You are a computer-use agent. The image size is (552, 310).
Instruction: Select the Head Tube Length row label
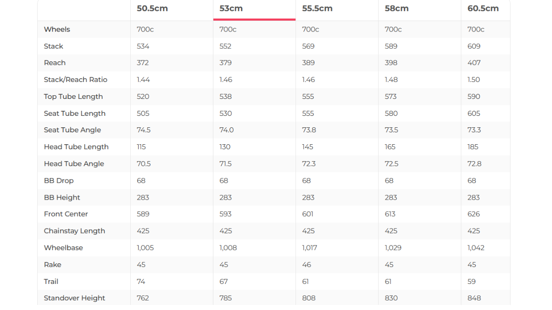pos(76,147)
